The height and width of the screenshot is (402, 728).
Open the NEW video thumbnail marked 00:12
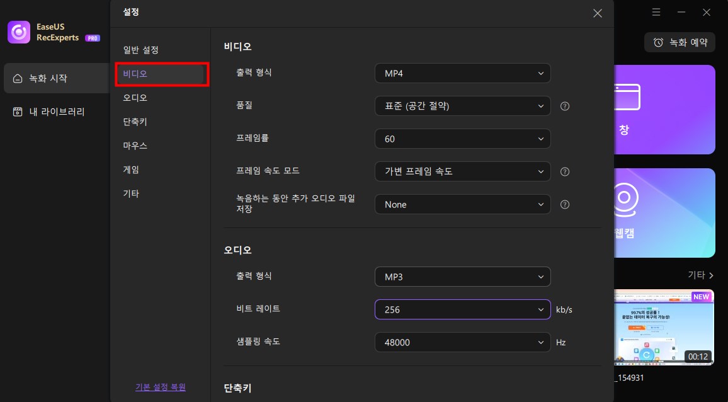(664, 327)
